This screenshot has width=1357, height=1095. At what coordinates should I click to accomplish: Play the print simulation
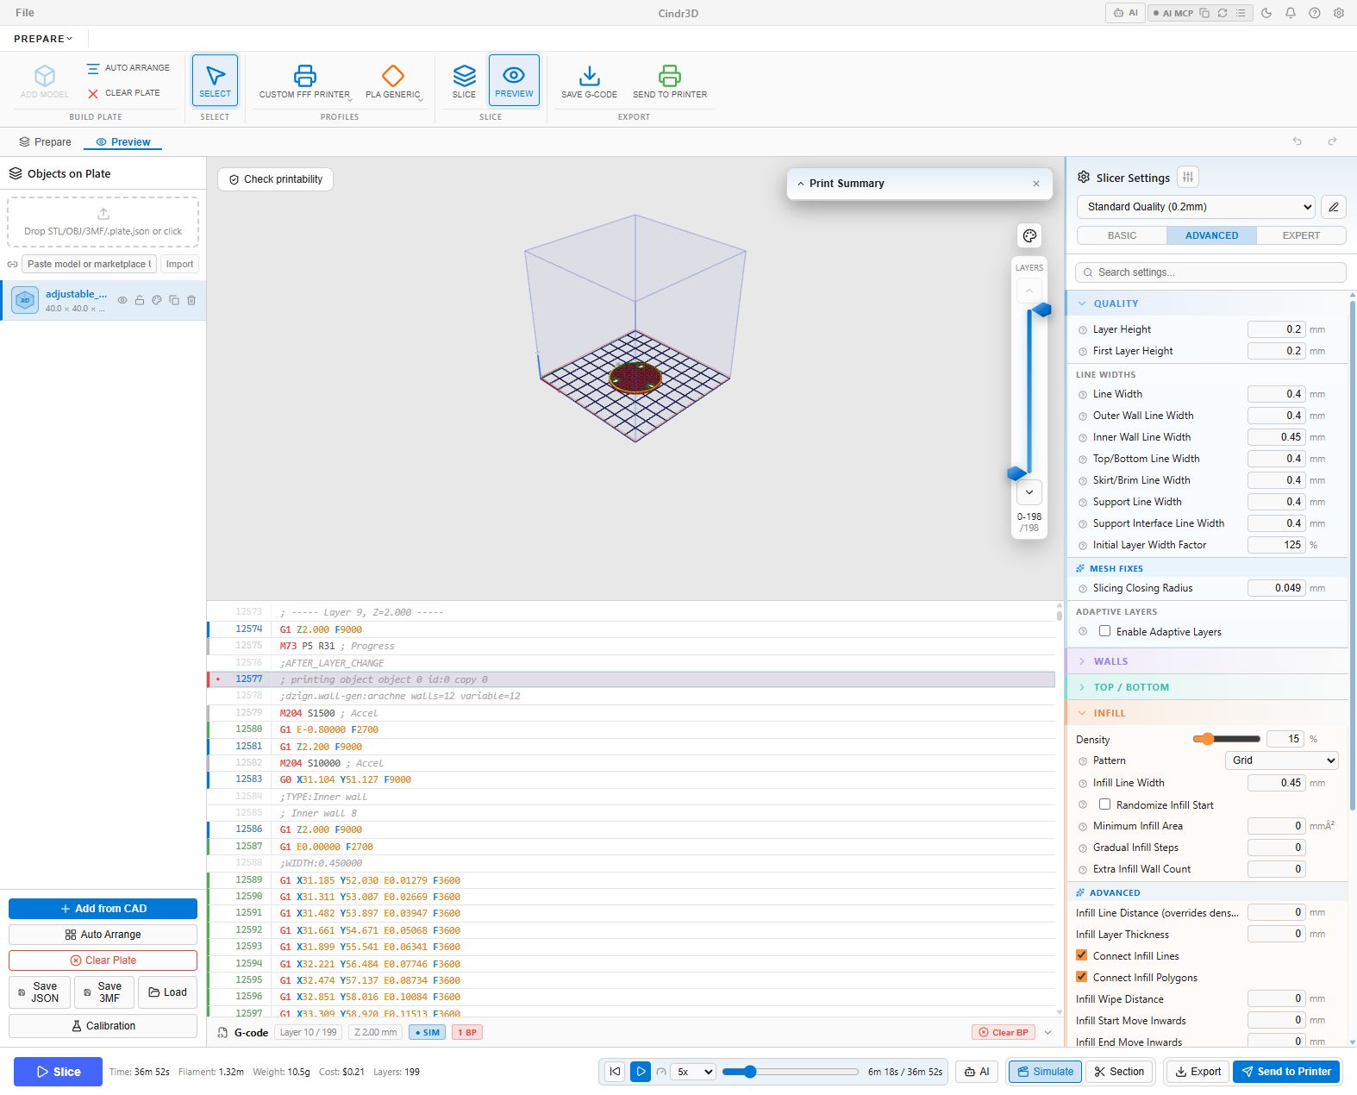(641, 1072)
